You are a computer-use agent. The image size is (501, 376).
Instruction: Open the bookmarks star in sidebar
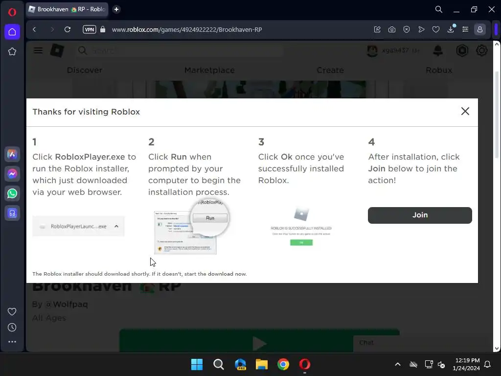[x=12, y=51]
